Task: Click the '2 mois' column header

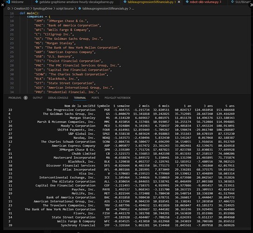Action: (144, 106)
